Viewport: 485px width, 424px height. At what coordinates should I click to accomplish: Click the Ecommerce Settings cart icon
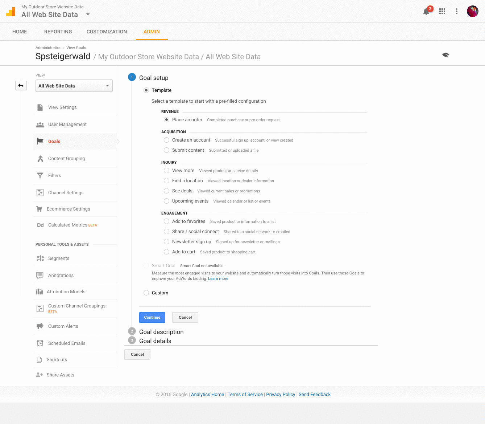(39, 209)
